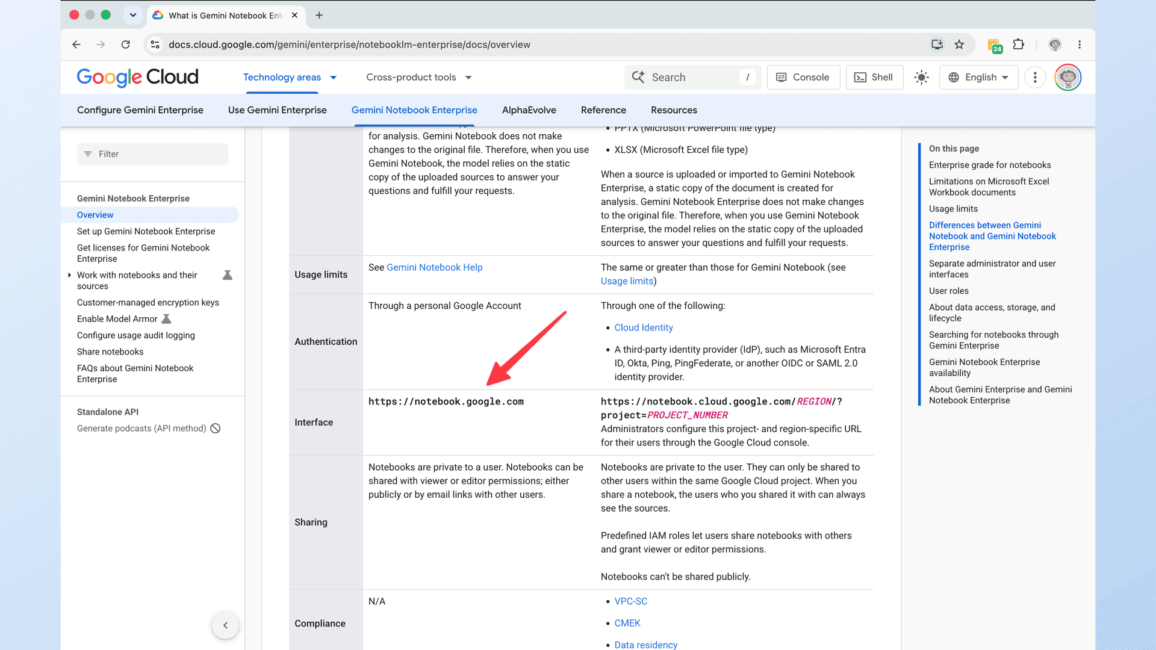Open the VPC-SC link

coord(630,601)
